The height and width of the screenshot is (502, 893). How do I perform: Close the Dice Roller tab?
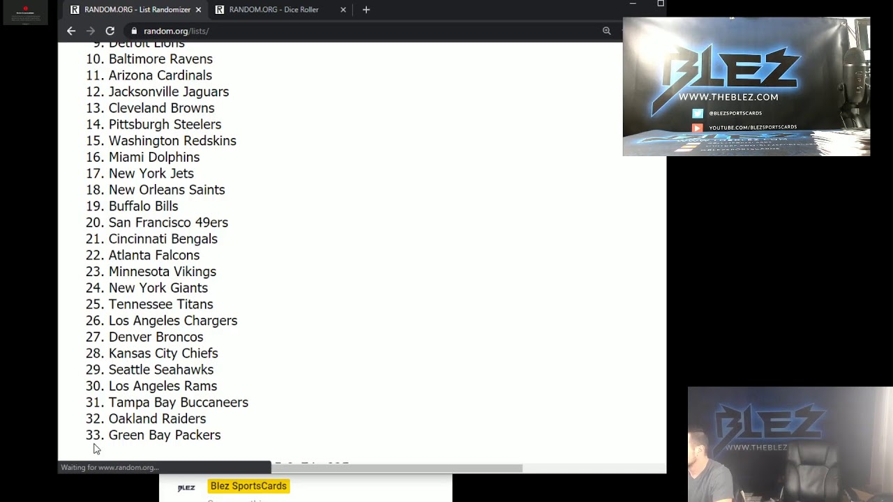(x=343, y=10)
